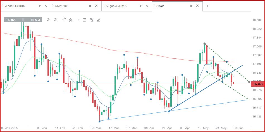Click the red 16.468 current price label
Viewport: 265px width, 132px height.
(258, 84)
